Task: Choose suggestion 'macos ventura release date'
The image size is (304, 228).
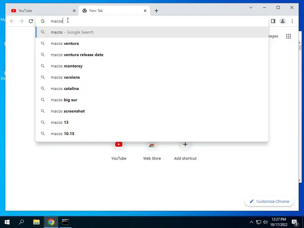Action: 152,55
